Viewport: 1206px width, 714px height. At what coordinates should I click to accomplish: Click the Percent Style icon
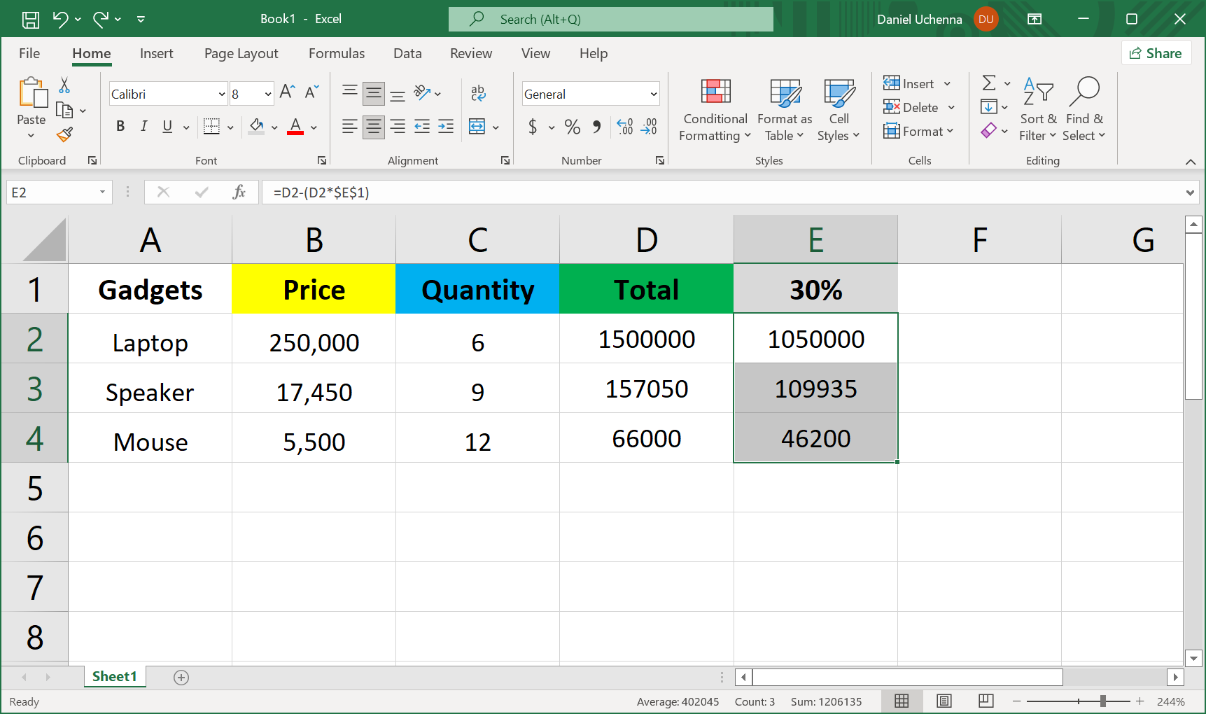point(572,127)
